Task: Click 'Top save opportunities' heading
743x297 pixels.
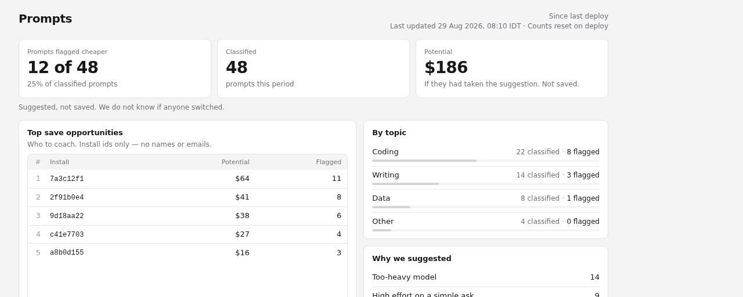Action: pyautogui.click(x=75, y=133)
